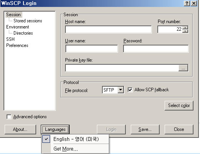Viewport: 200px width, 154px height.
Task: Click the Port number field
Action: (x=170, y=29)
